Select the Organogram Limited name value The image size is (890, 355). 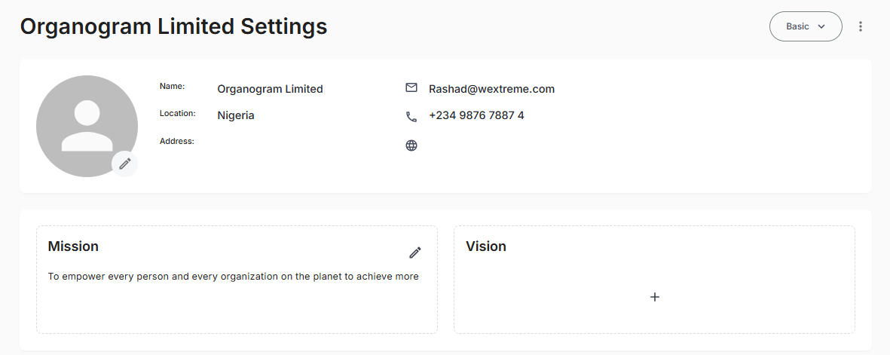270,89
